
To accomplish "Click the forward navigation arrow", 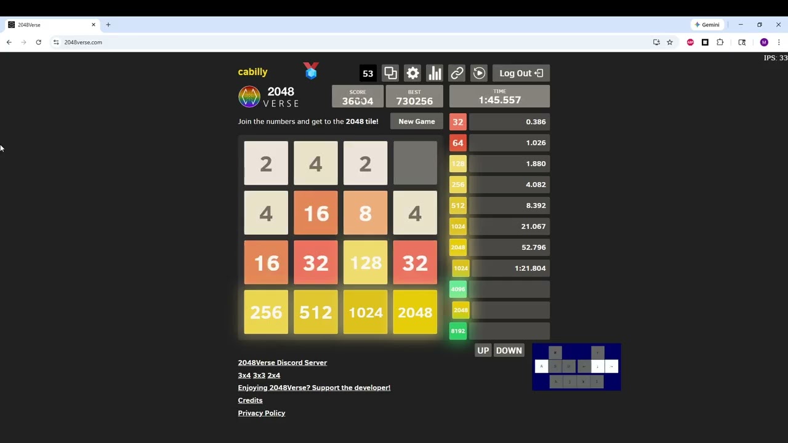I will tap(23, 42).
